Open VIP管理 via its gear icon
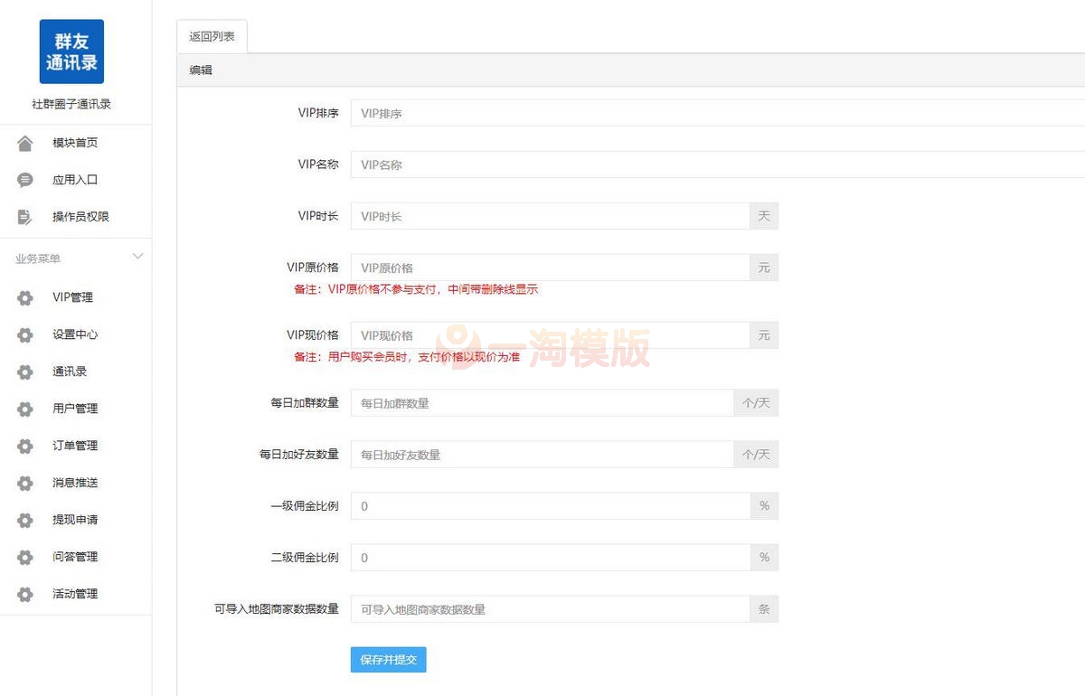This screenshot has height=696, width=1085. pyautogui.click(x=25, y=297)
